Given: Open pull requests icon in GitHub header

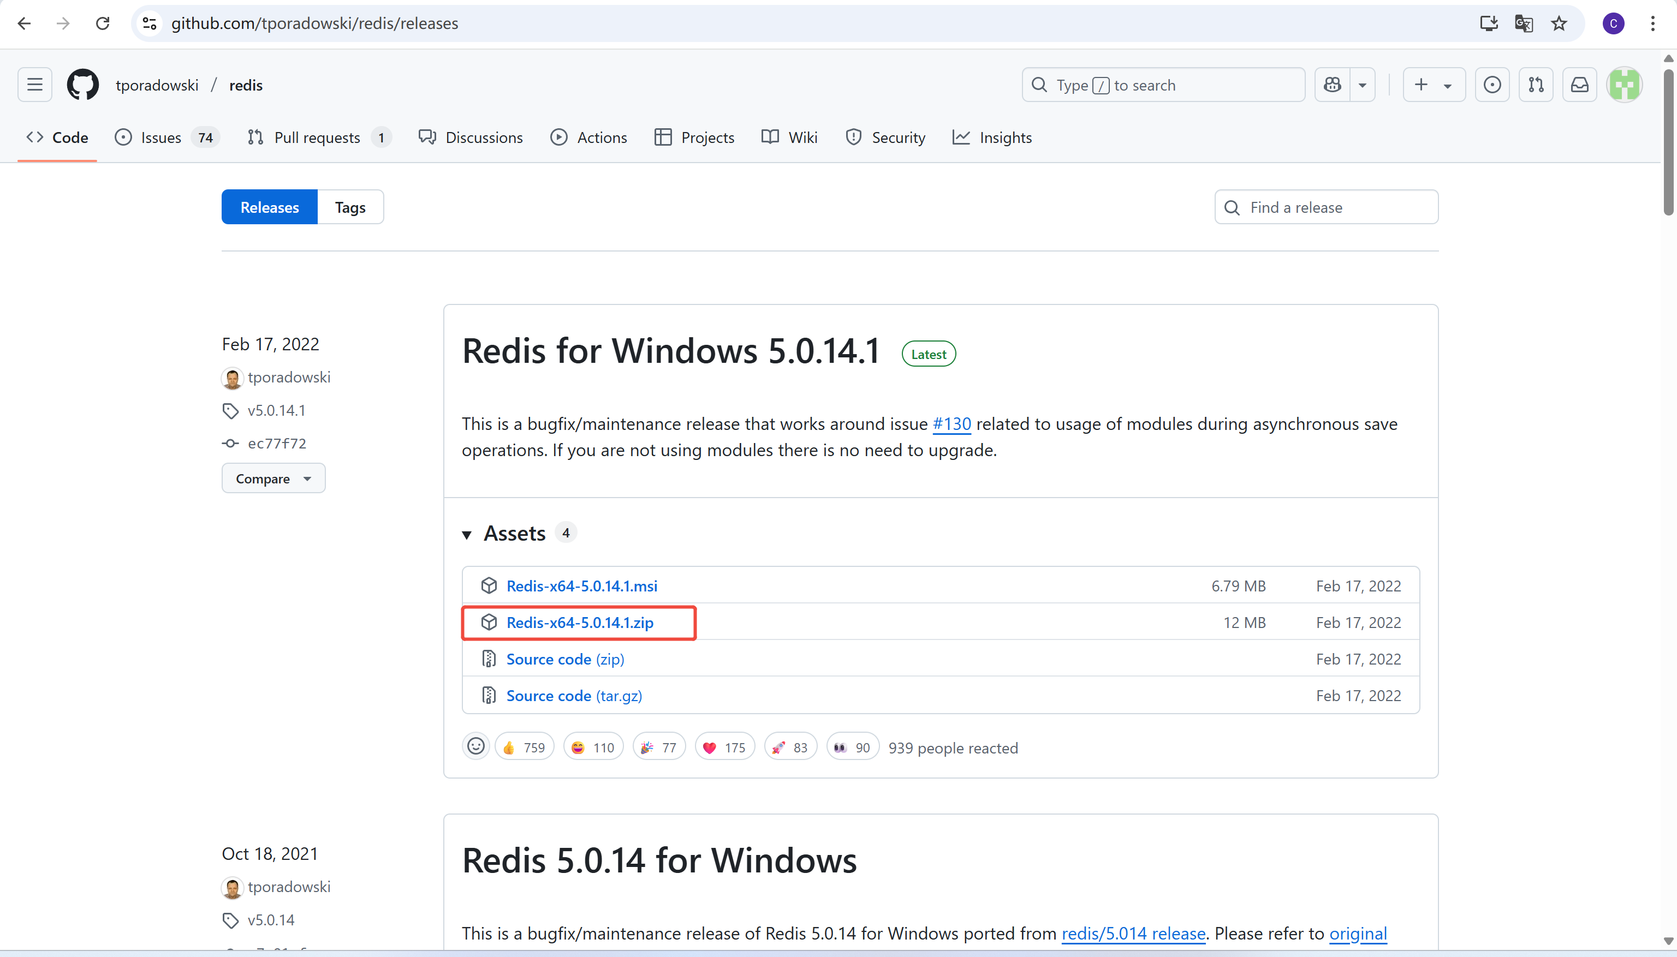Looking at the screenshot, I should tap(1536, 85).
